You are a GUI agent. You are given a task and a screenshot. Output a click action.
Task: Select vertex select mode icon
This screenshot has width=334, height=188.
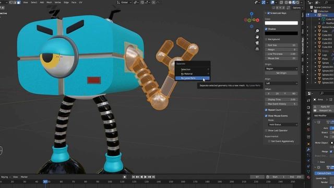click(11, 2)
